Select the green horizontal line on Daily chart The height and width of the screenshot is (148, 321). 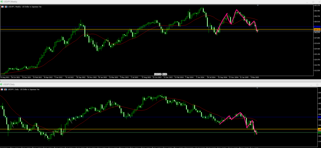[x=159, y=132]
